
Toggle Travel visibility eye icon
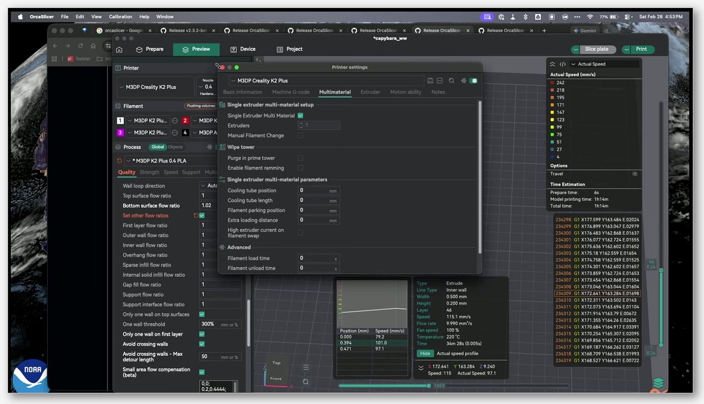635,174
